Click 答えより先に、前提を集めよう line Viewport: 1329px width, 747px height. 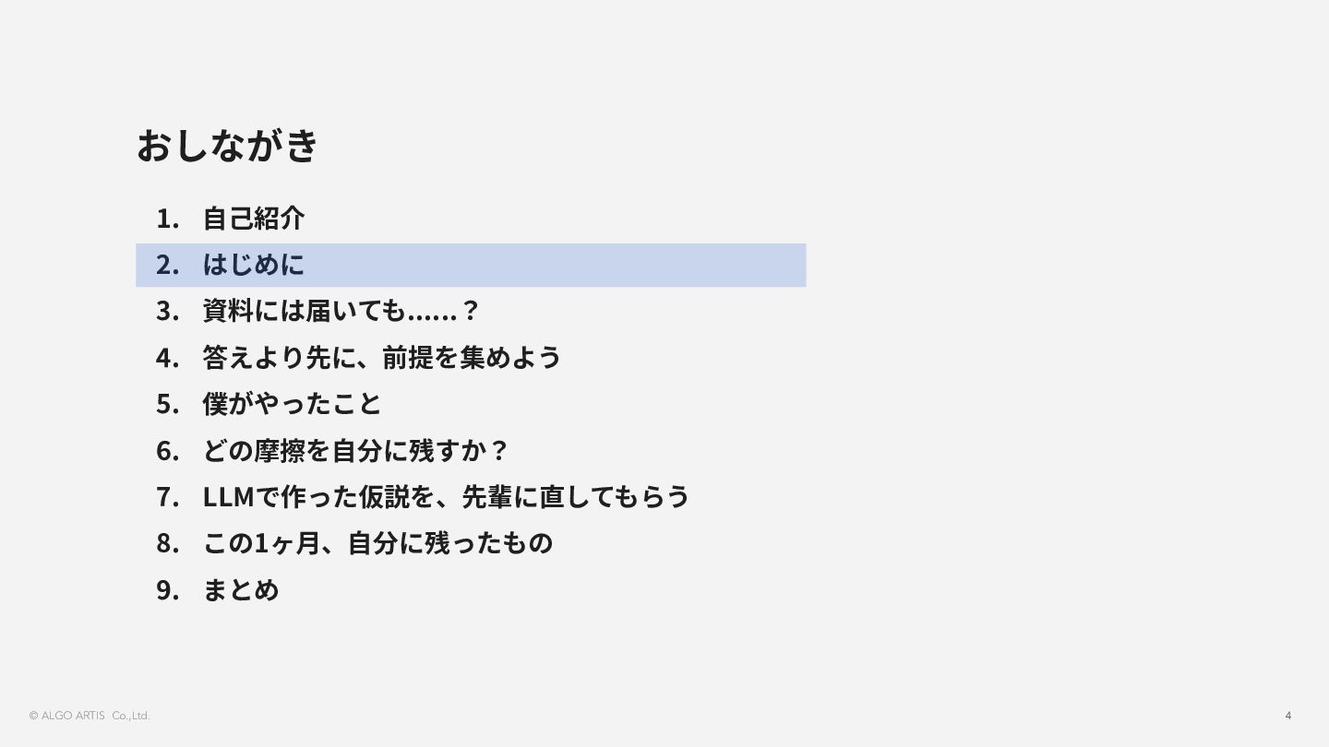pos(382,357)
